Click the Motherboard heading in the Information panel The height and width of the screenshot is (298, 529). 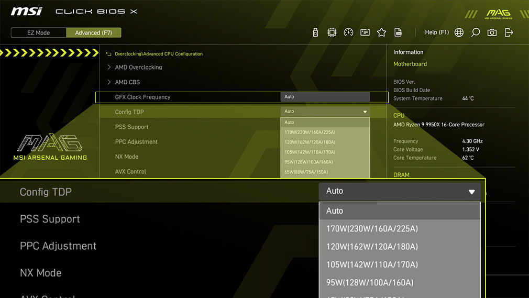[410, 64]
